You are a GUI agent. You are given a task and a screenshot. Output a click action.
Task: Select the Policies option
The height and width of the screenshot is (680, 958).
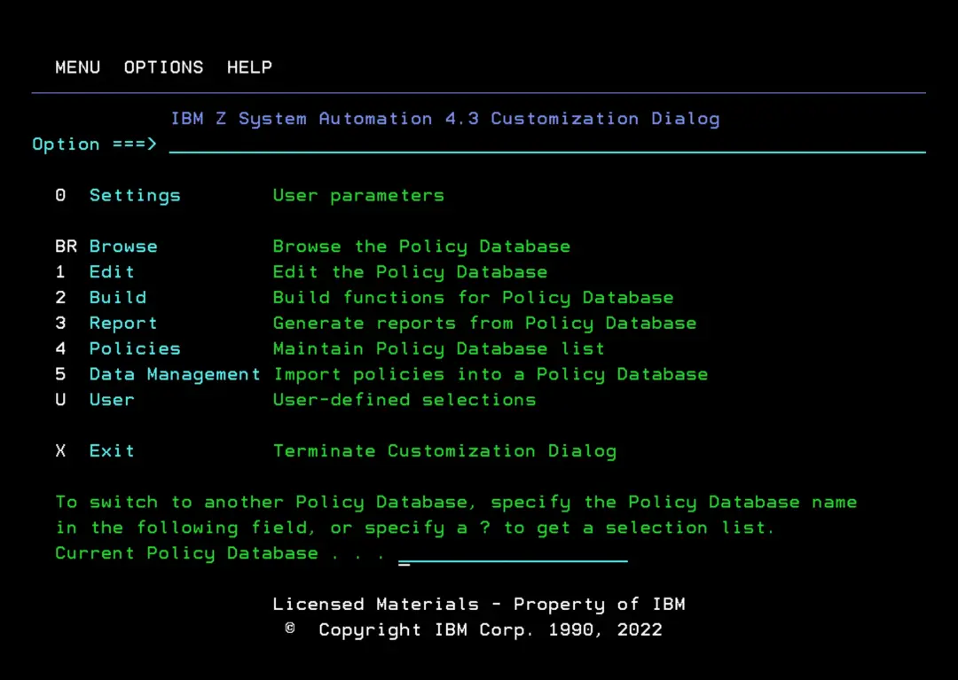pos(135,348)
